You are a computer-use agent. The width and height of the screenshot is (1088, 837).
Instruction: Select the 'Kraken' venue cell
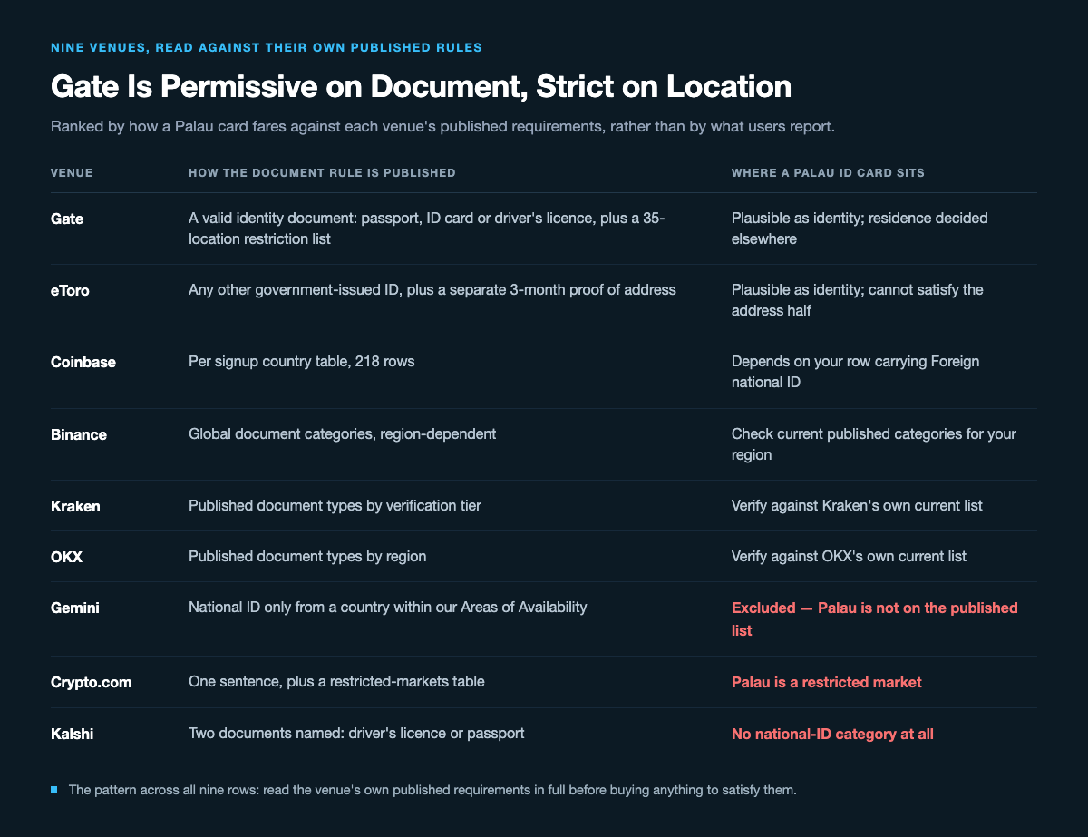pos(75,506)
